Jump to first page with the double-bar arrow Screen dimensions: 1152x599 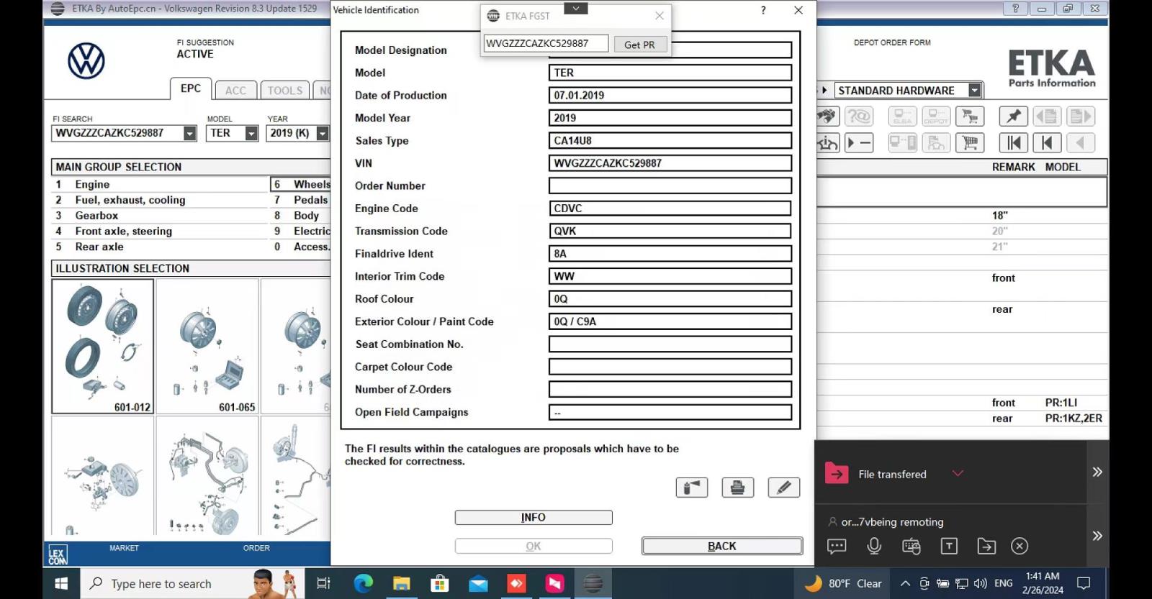(1014, 142)
